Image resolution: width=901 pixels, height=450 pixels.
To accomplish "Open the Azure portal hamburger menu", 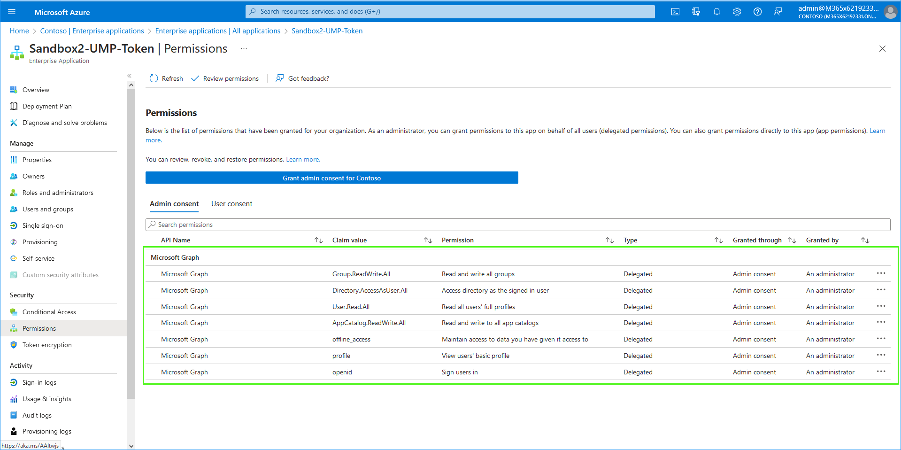I will tap(12, 12).
